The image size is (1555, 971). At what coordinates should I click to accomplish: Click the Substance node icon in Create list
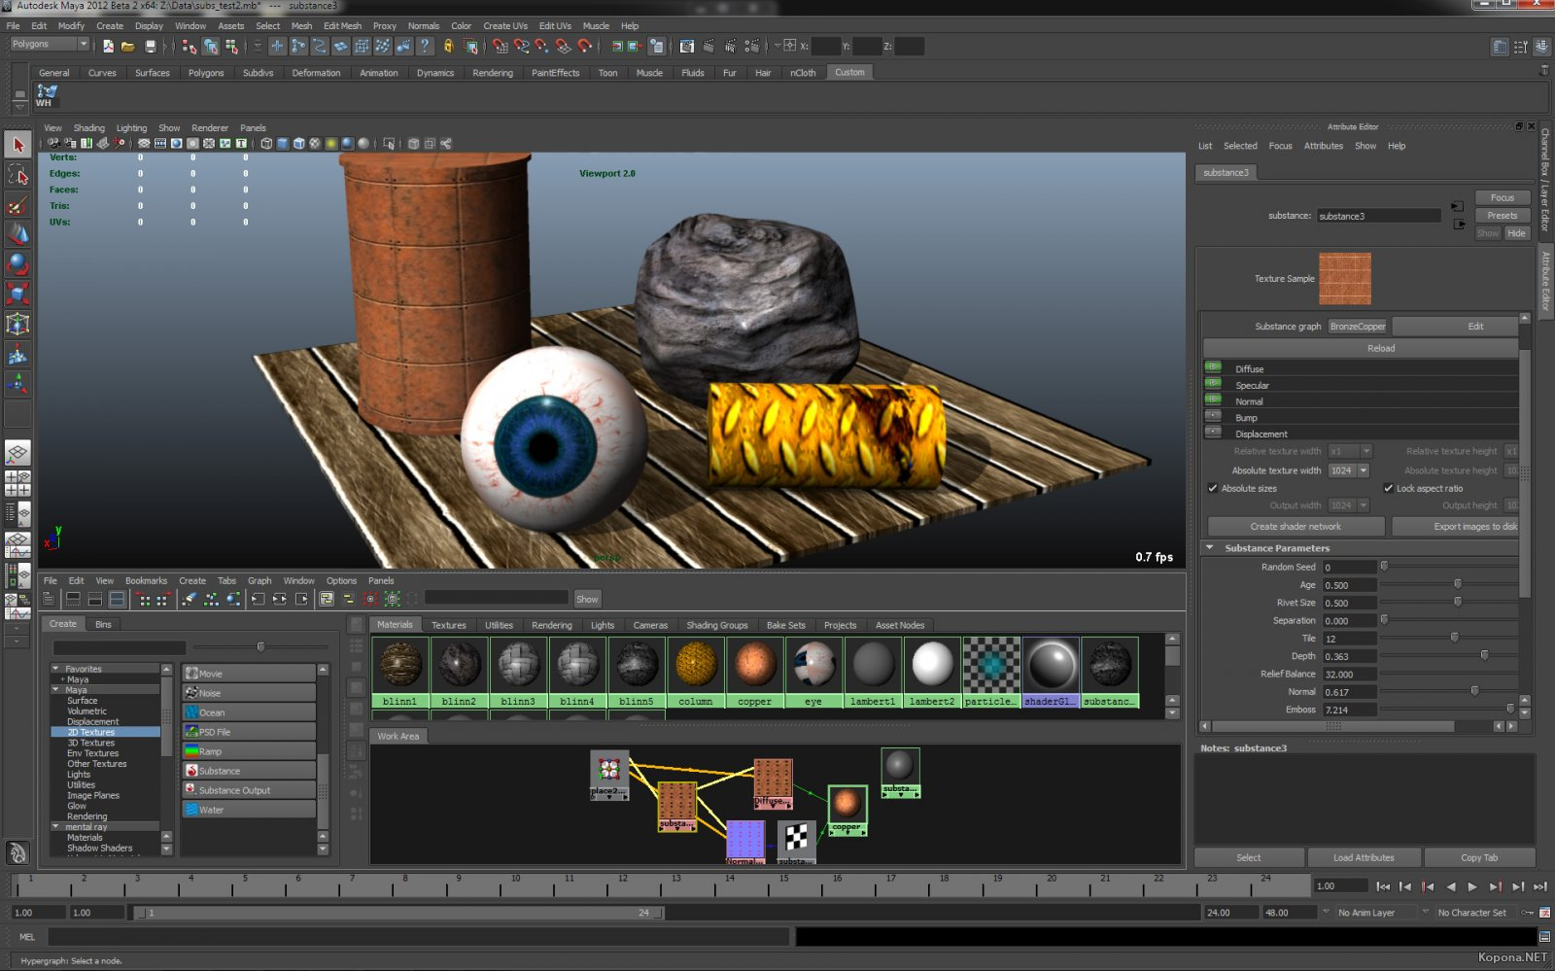click(x=191, y=771)
